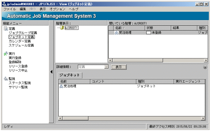This screenshot has width=211, height=131.
Task: Click left arrow of detail table scrollbar
Action: coord(60,118)
